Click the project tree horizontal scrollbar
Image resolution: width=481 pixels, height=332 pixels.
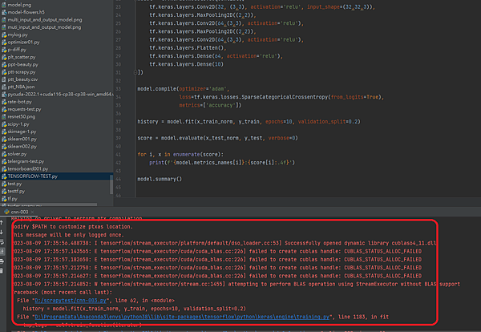coord(49,204)
